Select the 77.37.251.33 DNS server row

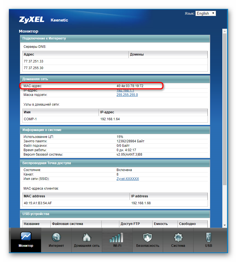34,61
